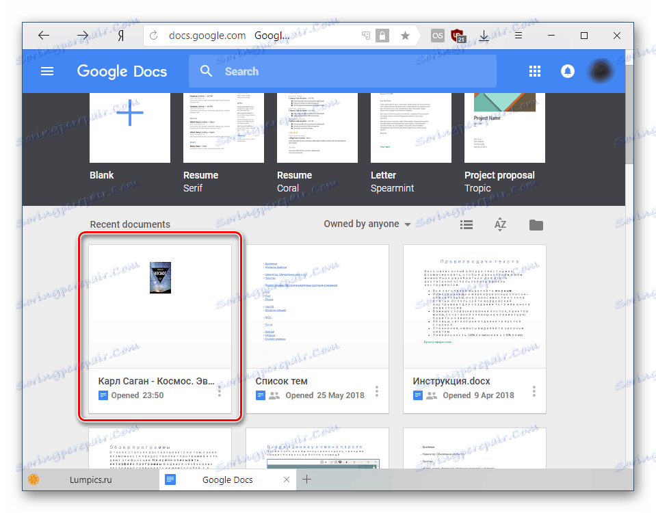Choose the Letter Spearmint template
This screenshot has width=656, height=513.
point(411,128)
